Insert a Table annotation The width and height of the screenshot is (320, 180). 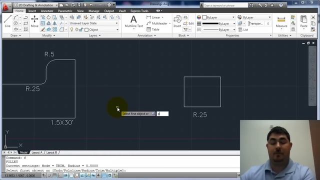point(153,29)
